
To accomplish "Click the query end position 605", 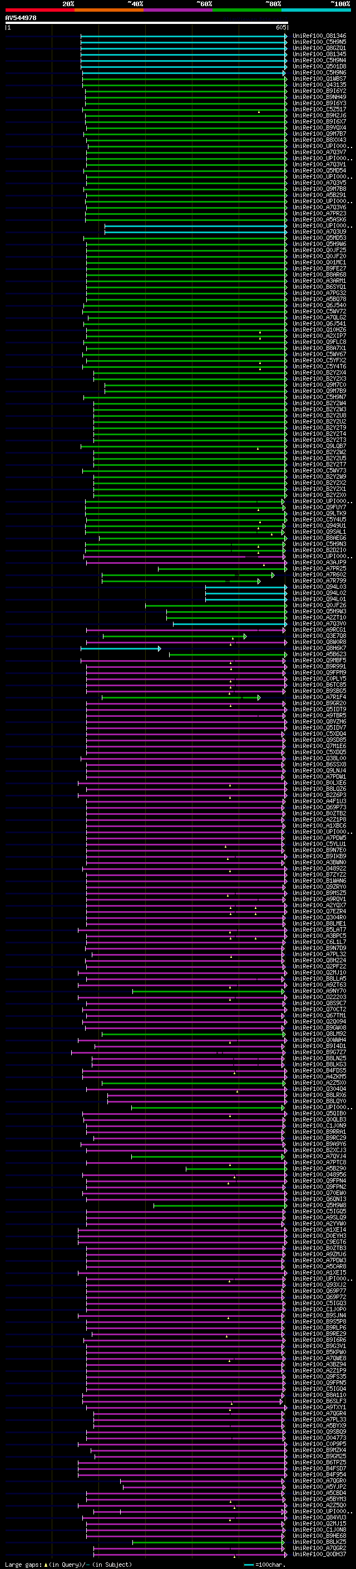I will click(x=280, y=27).
